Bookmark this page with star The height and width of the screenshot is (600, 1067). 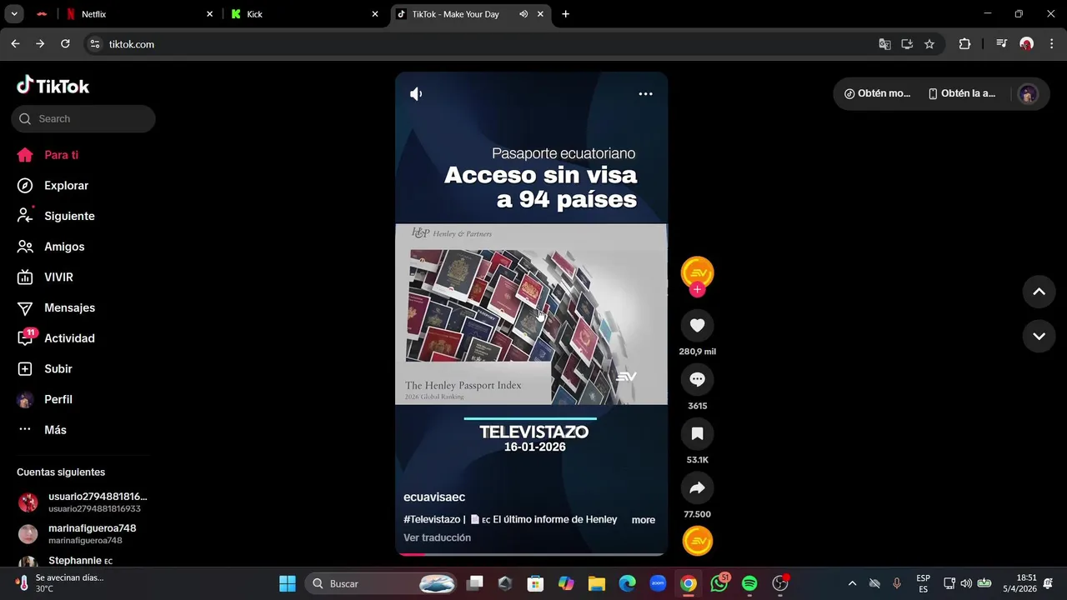[929, 44]
